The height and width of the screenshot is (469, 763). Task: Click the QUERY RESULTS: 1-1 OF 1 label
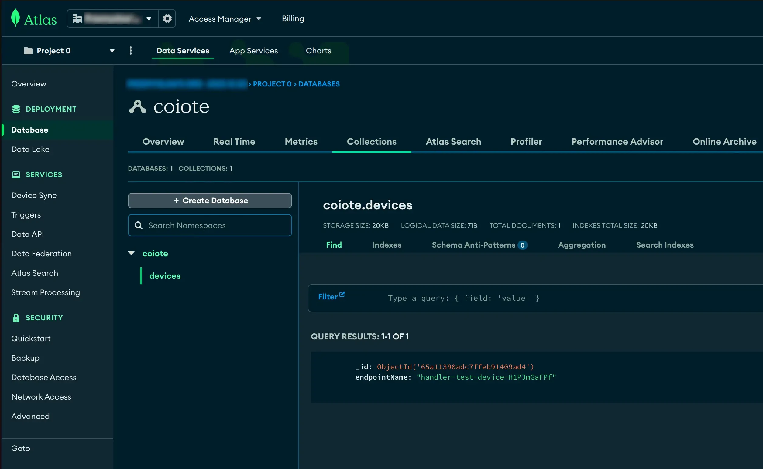(360, 336)
